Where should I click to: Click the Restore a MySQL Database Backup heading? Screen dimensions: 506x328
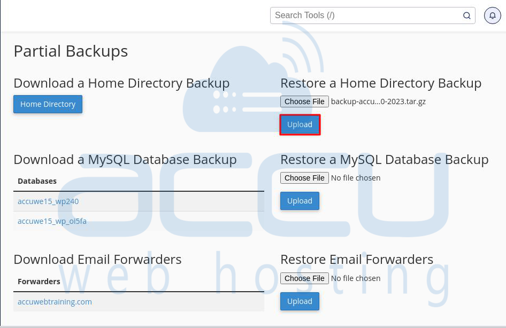coord(385,160)
